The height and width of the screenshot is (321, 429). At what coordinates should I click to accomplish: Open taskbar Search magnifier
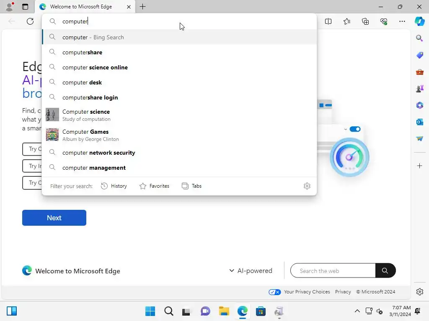tap(168, 311)
